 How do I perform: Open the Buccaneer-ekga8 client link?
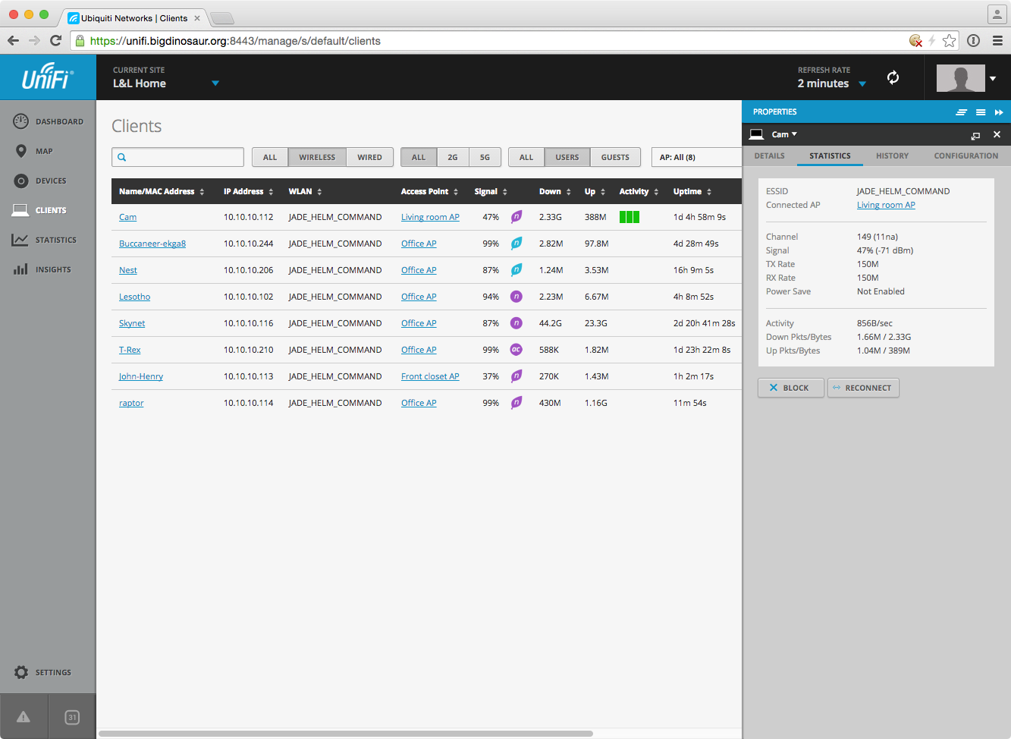(x=152, y=244)
